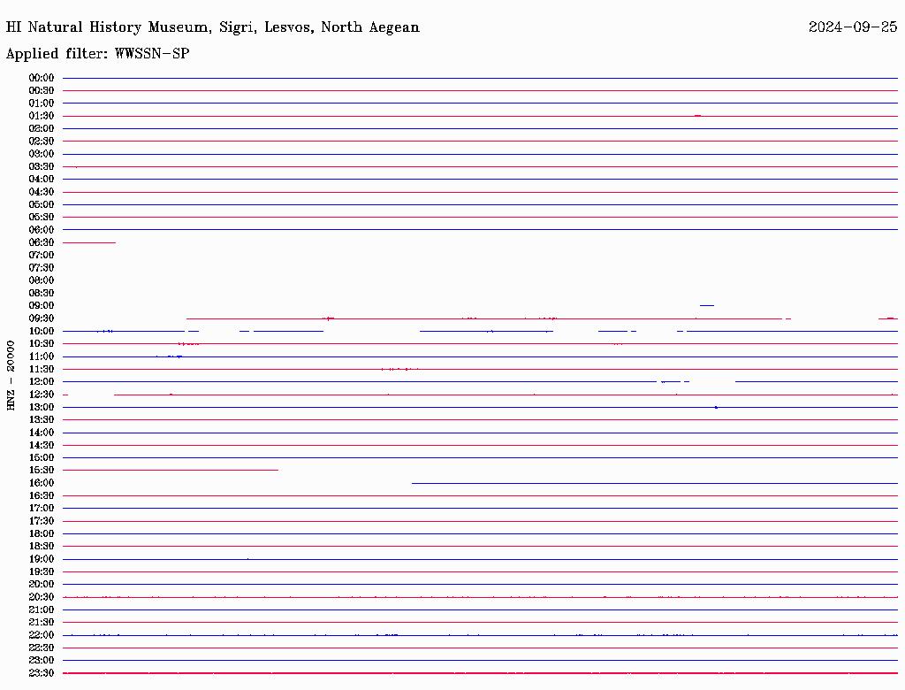905x690 pixels.
Task: Select the 16:30 time label
Action: pos(42,496)
